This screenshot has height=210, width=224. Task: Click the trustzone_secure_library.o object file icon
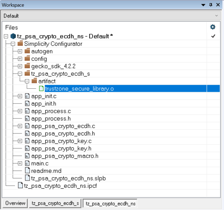(41, 89)
